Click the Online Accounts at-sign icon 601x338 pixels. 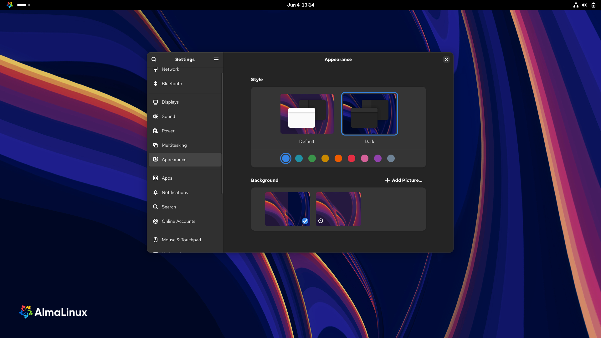[x=156, y=221]
